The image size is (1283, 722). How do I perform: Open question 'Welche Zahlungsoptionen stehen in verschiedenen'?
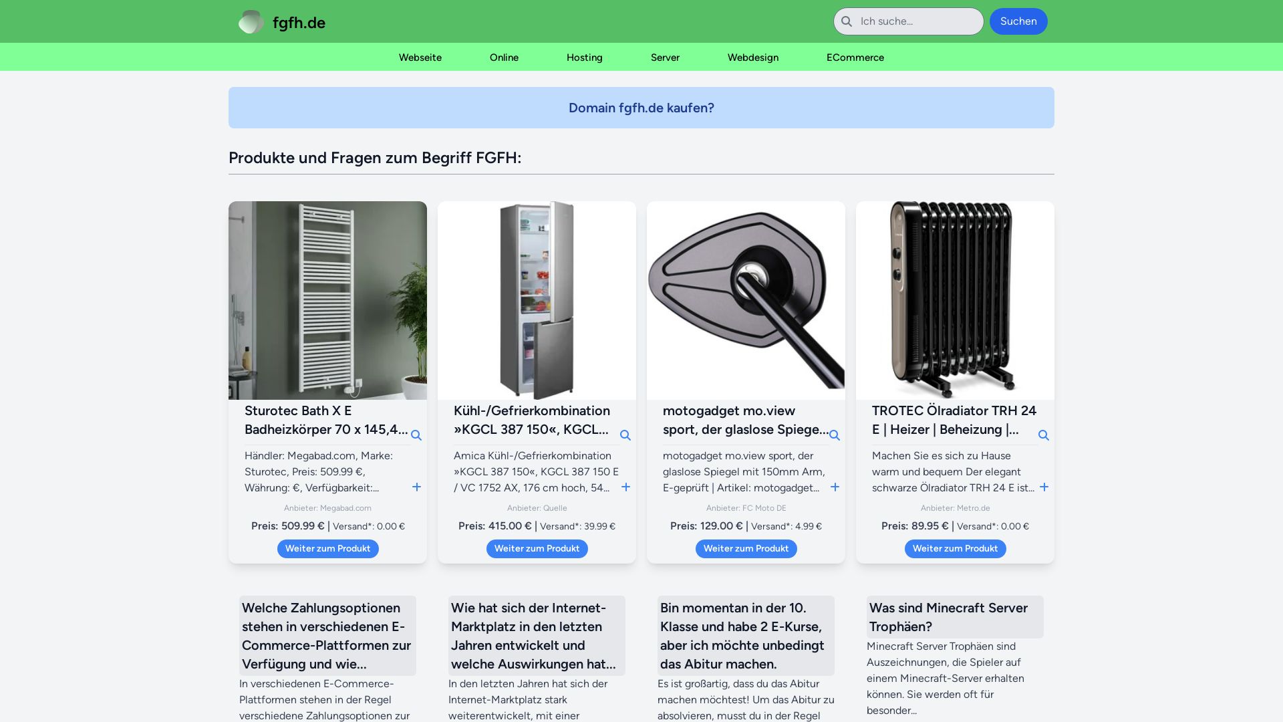[327, 636]
